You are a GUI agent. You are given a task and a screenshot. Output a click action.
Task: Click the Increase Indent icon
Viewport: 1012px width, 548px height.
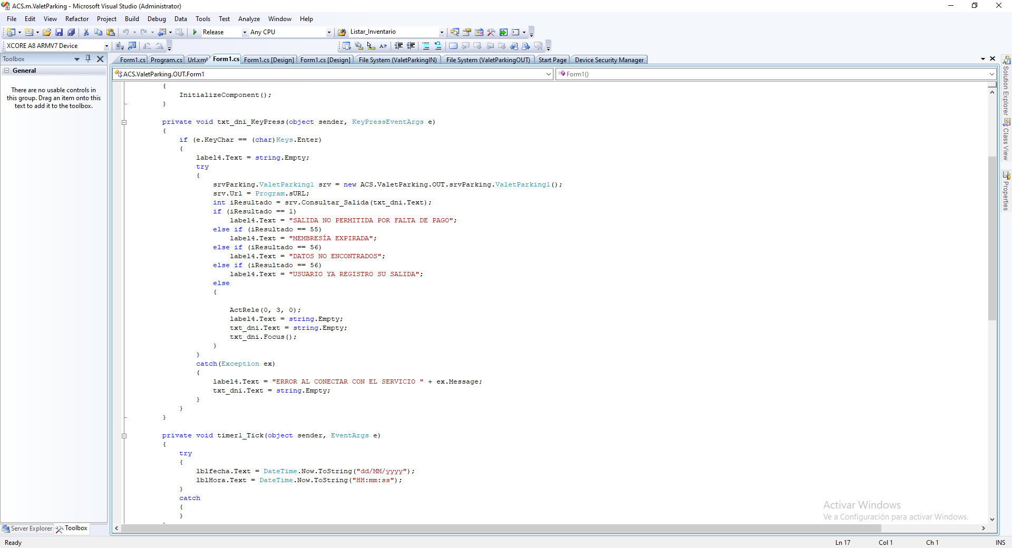(411, 46)
